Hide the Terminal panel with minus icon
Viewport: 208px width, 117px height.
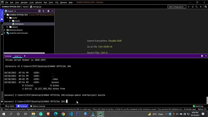pyautogui.click(x=206, y=56)
